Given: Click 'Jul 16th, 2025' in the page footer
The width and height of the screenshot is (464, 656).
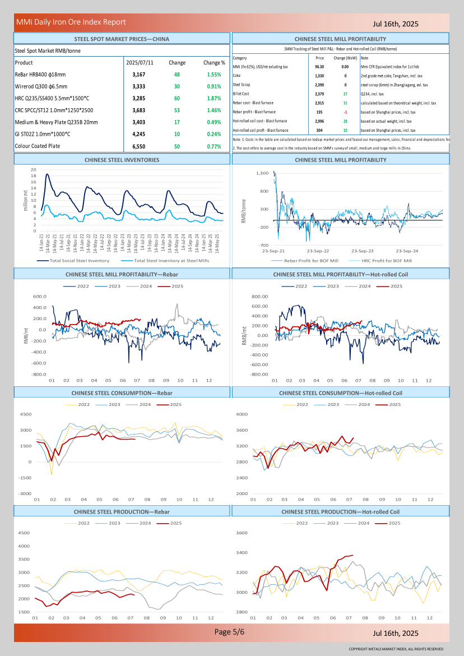Looking at the screenshot, I should 396,633.
